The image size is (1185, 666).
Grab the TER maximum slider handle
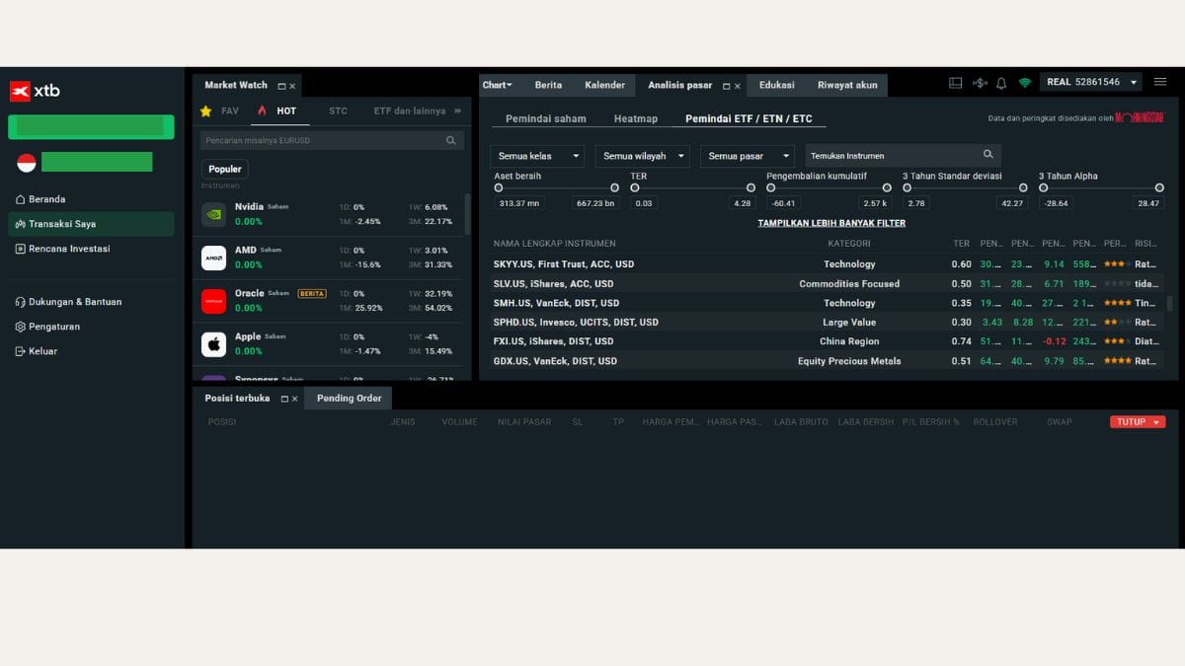(750, 187)
